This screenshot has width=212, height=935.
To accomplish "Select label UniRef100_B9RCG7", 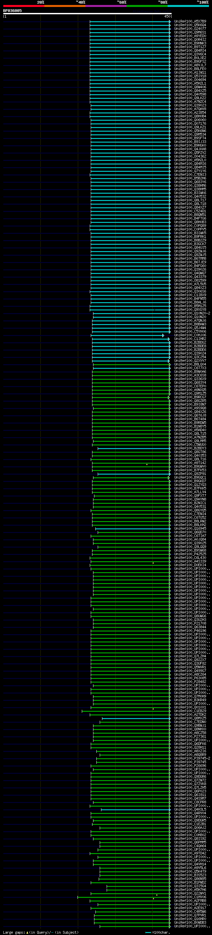I will click(x=190, y=397).
